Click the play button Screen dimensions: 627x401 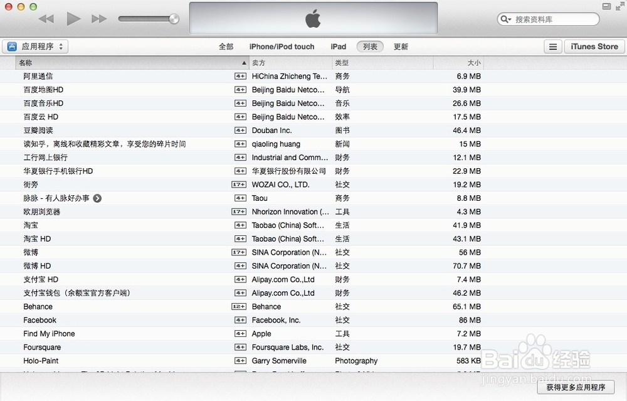[73, 19]
